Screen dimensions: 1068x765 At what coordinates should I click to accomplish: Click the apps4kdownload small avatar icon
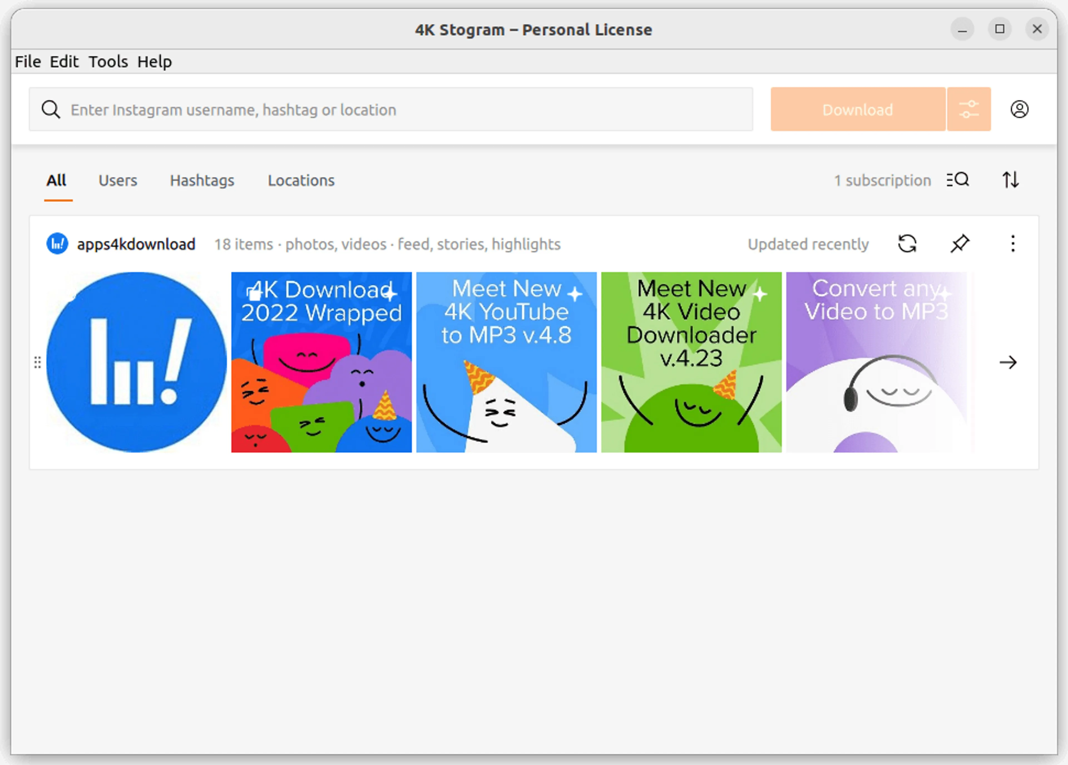(57, 244)
